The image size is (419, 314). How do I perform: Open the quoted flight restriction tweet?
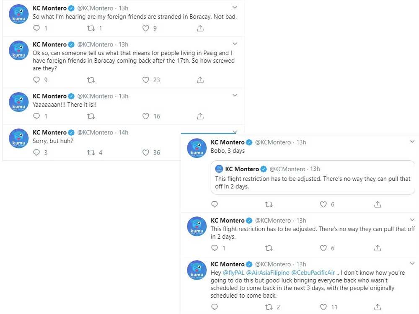pos(313,178)
